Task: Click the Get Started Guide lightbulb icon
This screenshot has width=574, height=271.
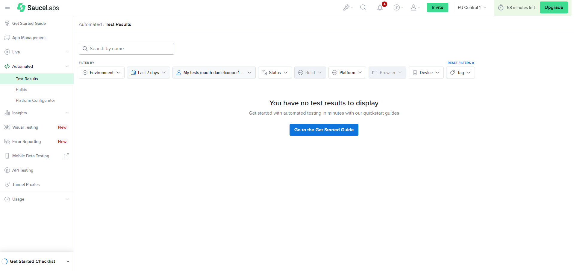Action: 7,23
